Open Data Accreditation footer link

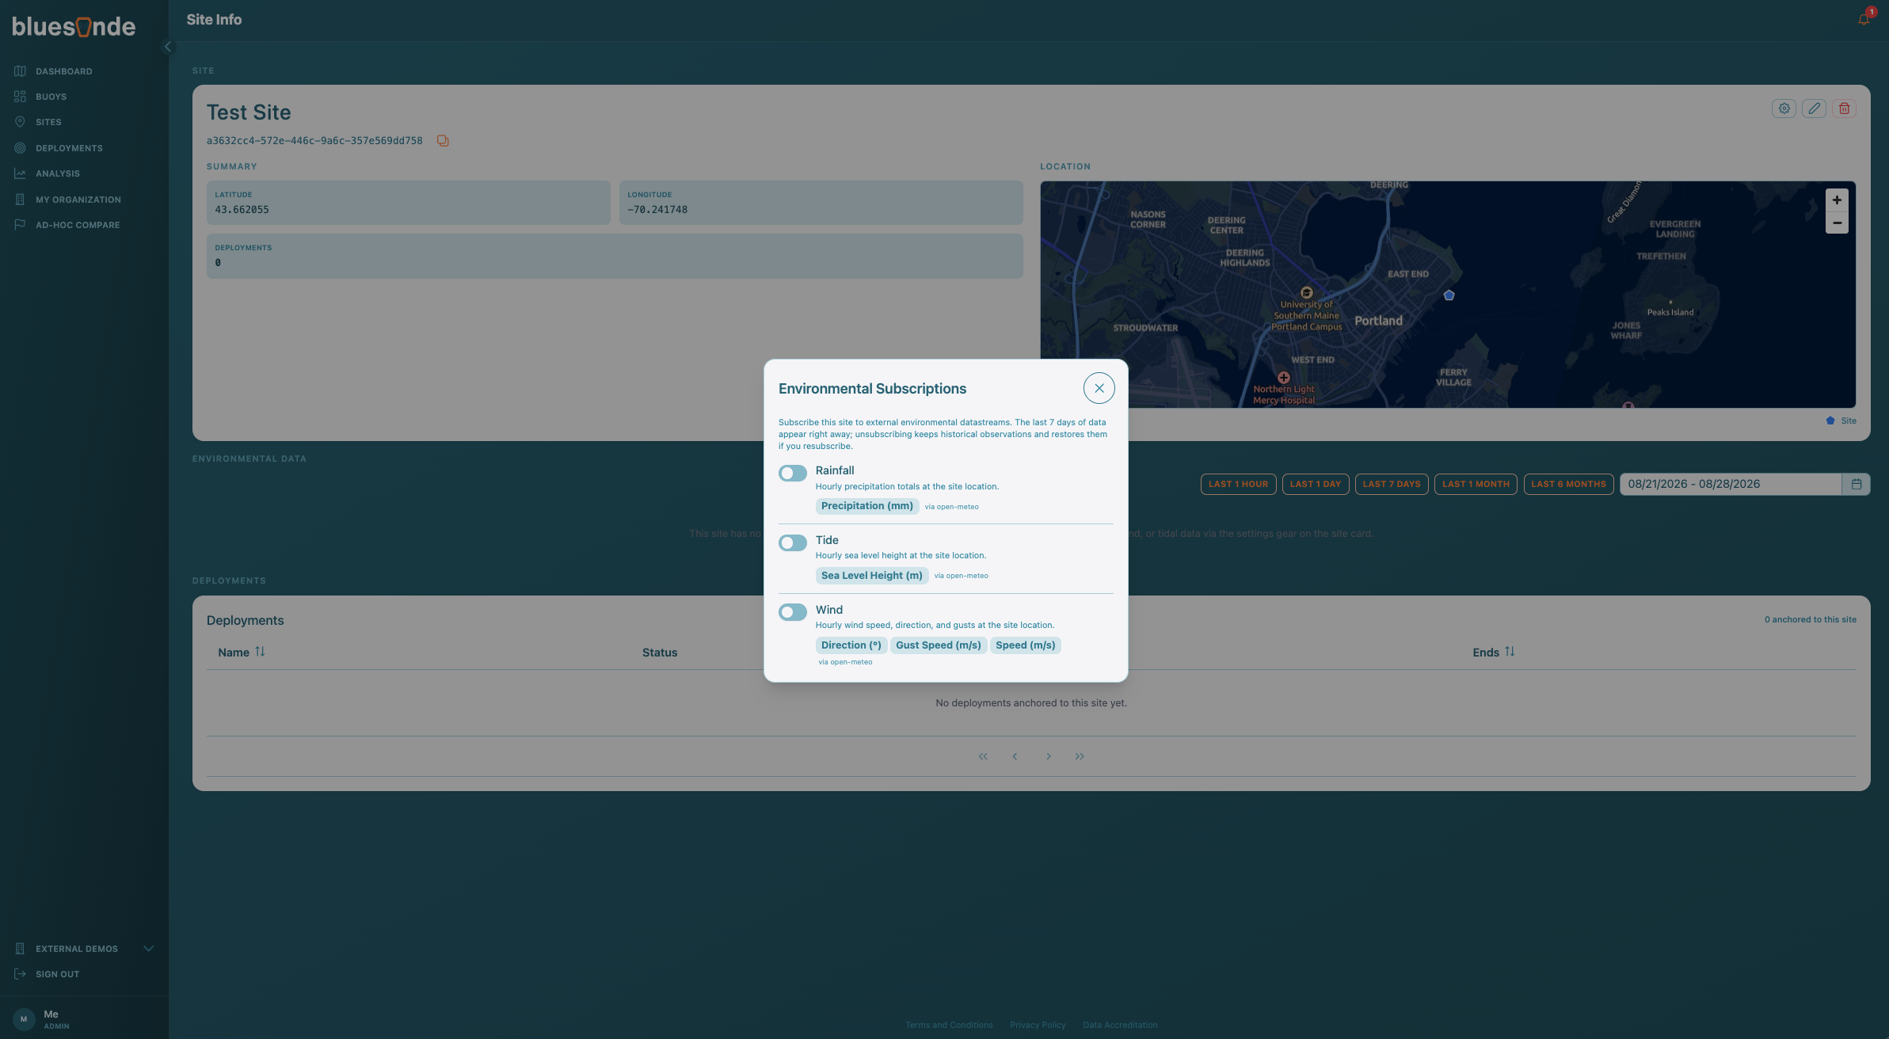click(x=1120, y=1025)
